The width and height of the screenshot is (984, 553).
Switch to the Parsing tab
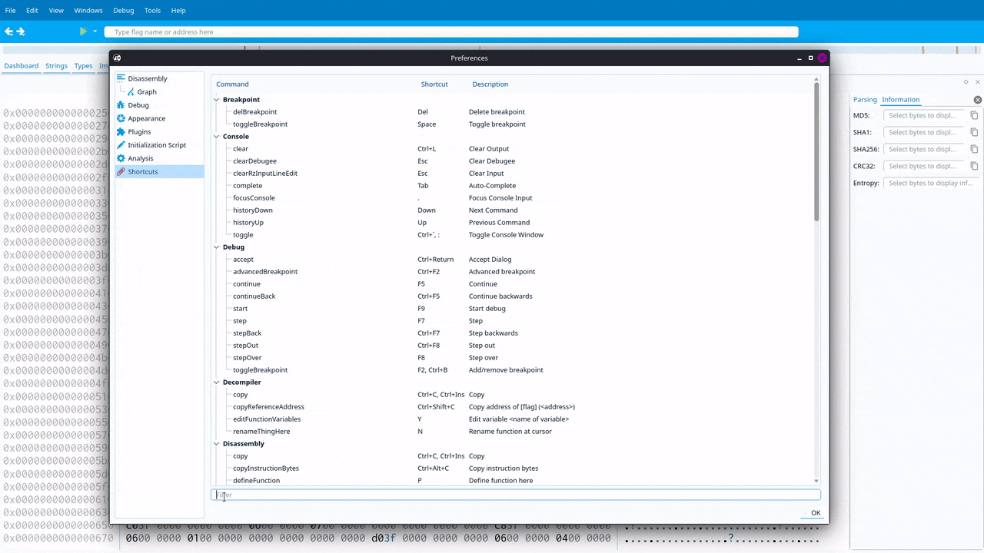865,100
